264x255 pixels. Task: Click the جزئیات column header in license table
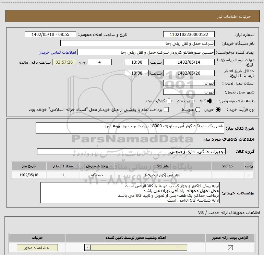(37, 238)
